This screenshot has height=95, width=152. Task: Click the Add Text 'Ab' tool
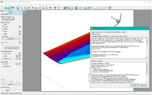pyautogui.click(x=85, y=8)
